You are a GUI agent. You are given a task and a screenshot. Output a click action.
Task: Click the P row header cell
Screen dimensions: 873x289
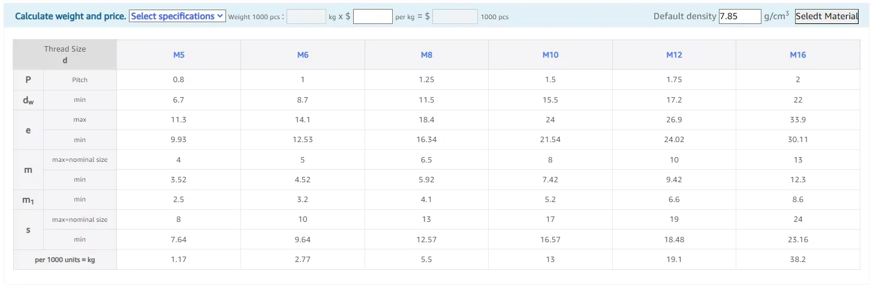click(x=28, y=80)
